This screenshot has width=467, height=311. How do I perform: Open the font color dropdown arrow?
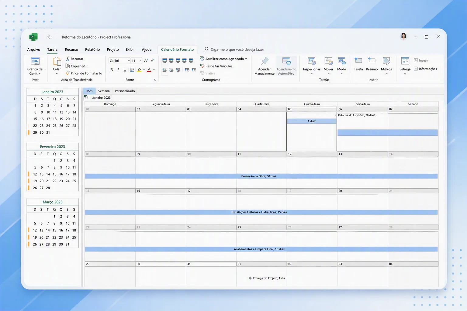pyautogui.click(x=154, y=70)
